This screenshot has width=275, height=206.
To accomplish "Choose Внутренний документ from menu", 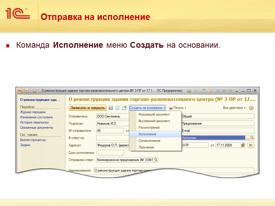I will 154,121.
